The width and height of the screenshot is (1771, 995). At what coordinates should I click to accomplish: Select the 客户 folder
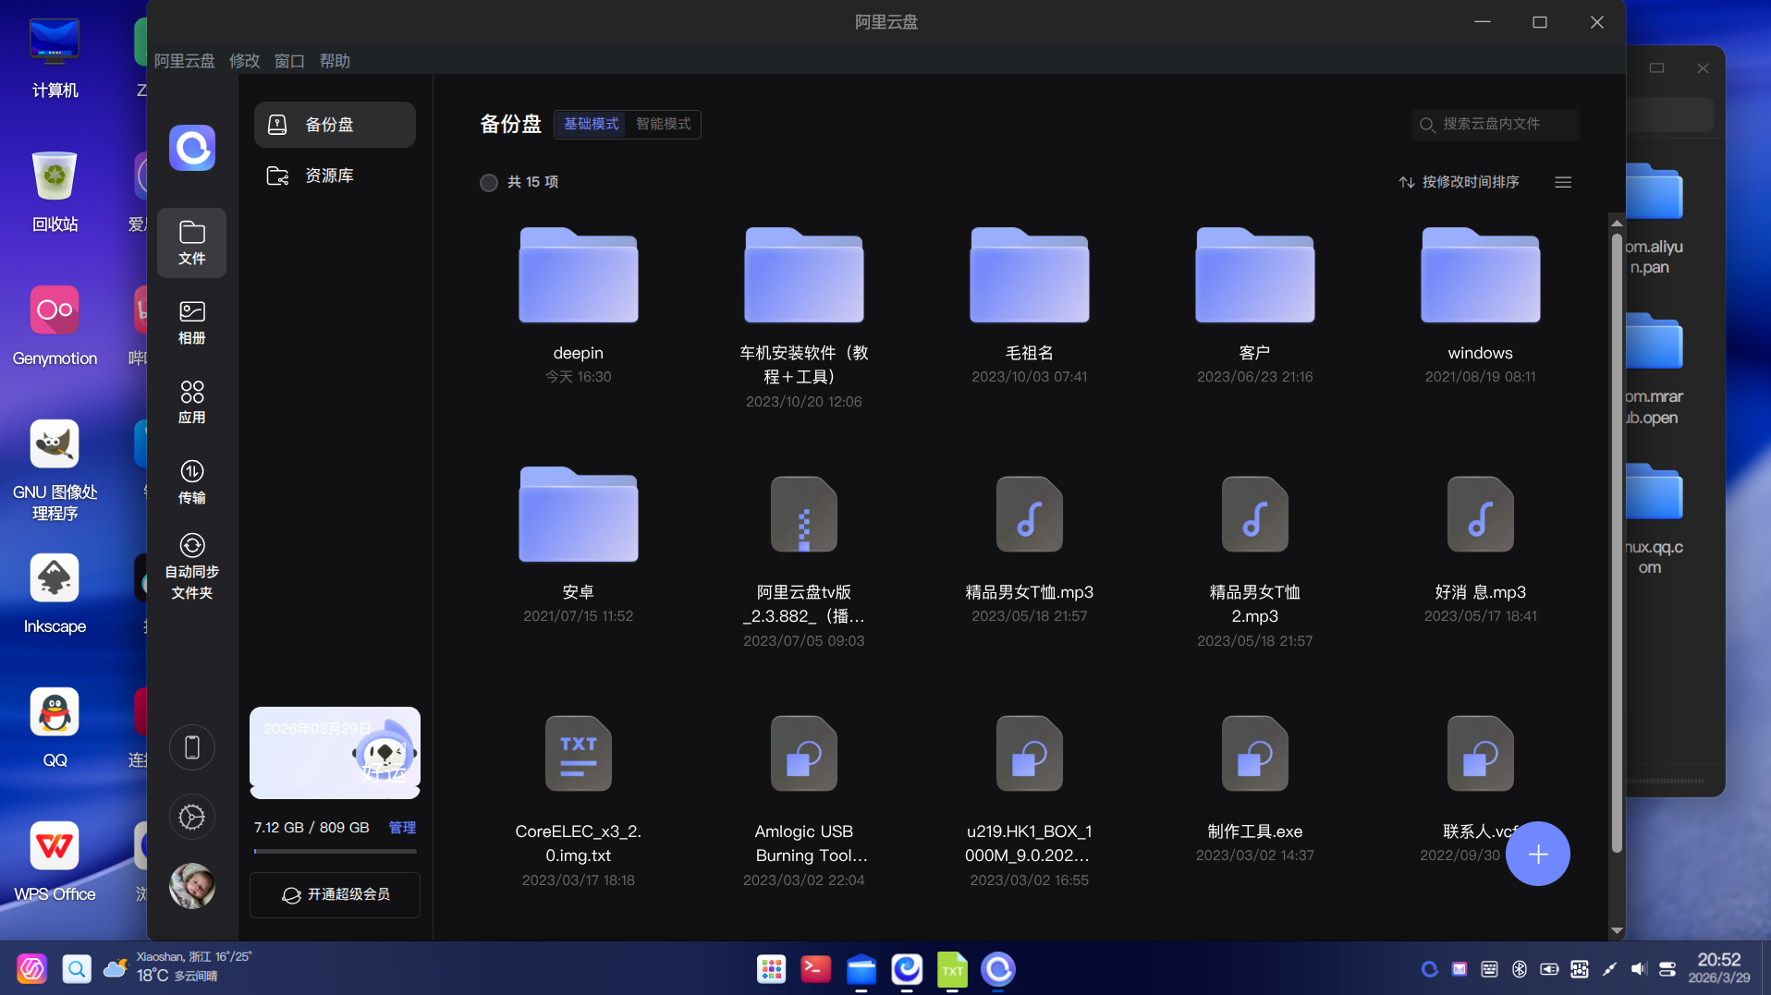[1254, 306]
